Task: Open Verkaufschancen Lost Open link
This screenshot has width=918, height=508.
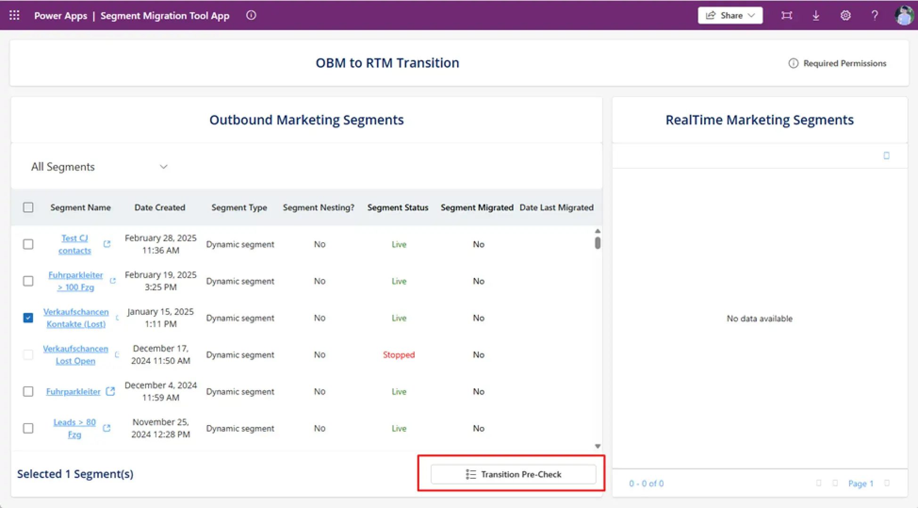Action: 75,354
